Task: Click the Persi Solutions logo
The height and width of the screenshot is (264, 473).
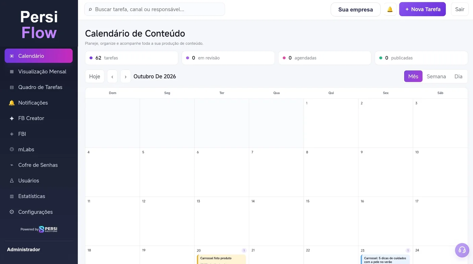Action: pyautogui.click(x=48, y=229)
